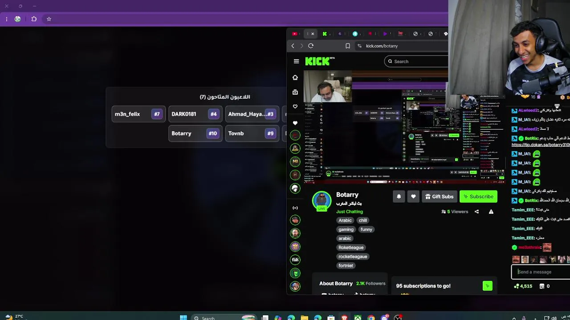Open the Windows Start menu

(183, 317)
